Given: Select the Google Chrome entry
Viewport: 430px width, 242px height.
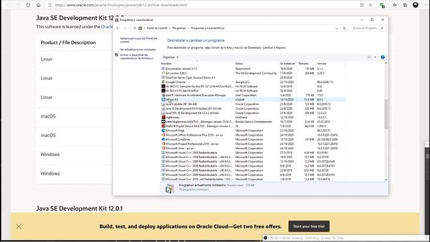Looking at the screenshot, I should pos(253,82).
